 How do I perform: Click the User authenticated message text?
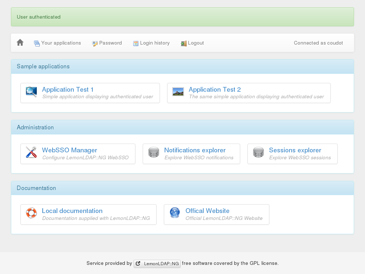39,17
